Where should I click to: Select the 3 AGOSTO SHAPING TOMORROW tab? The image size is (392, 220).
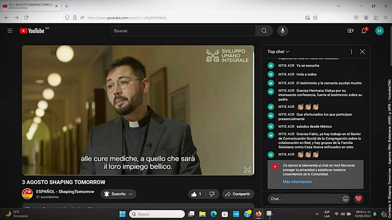[30, 6]
